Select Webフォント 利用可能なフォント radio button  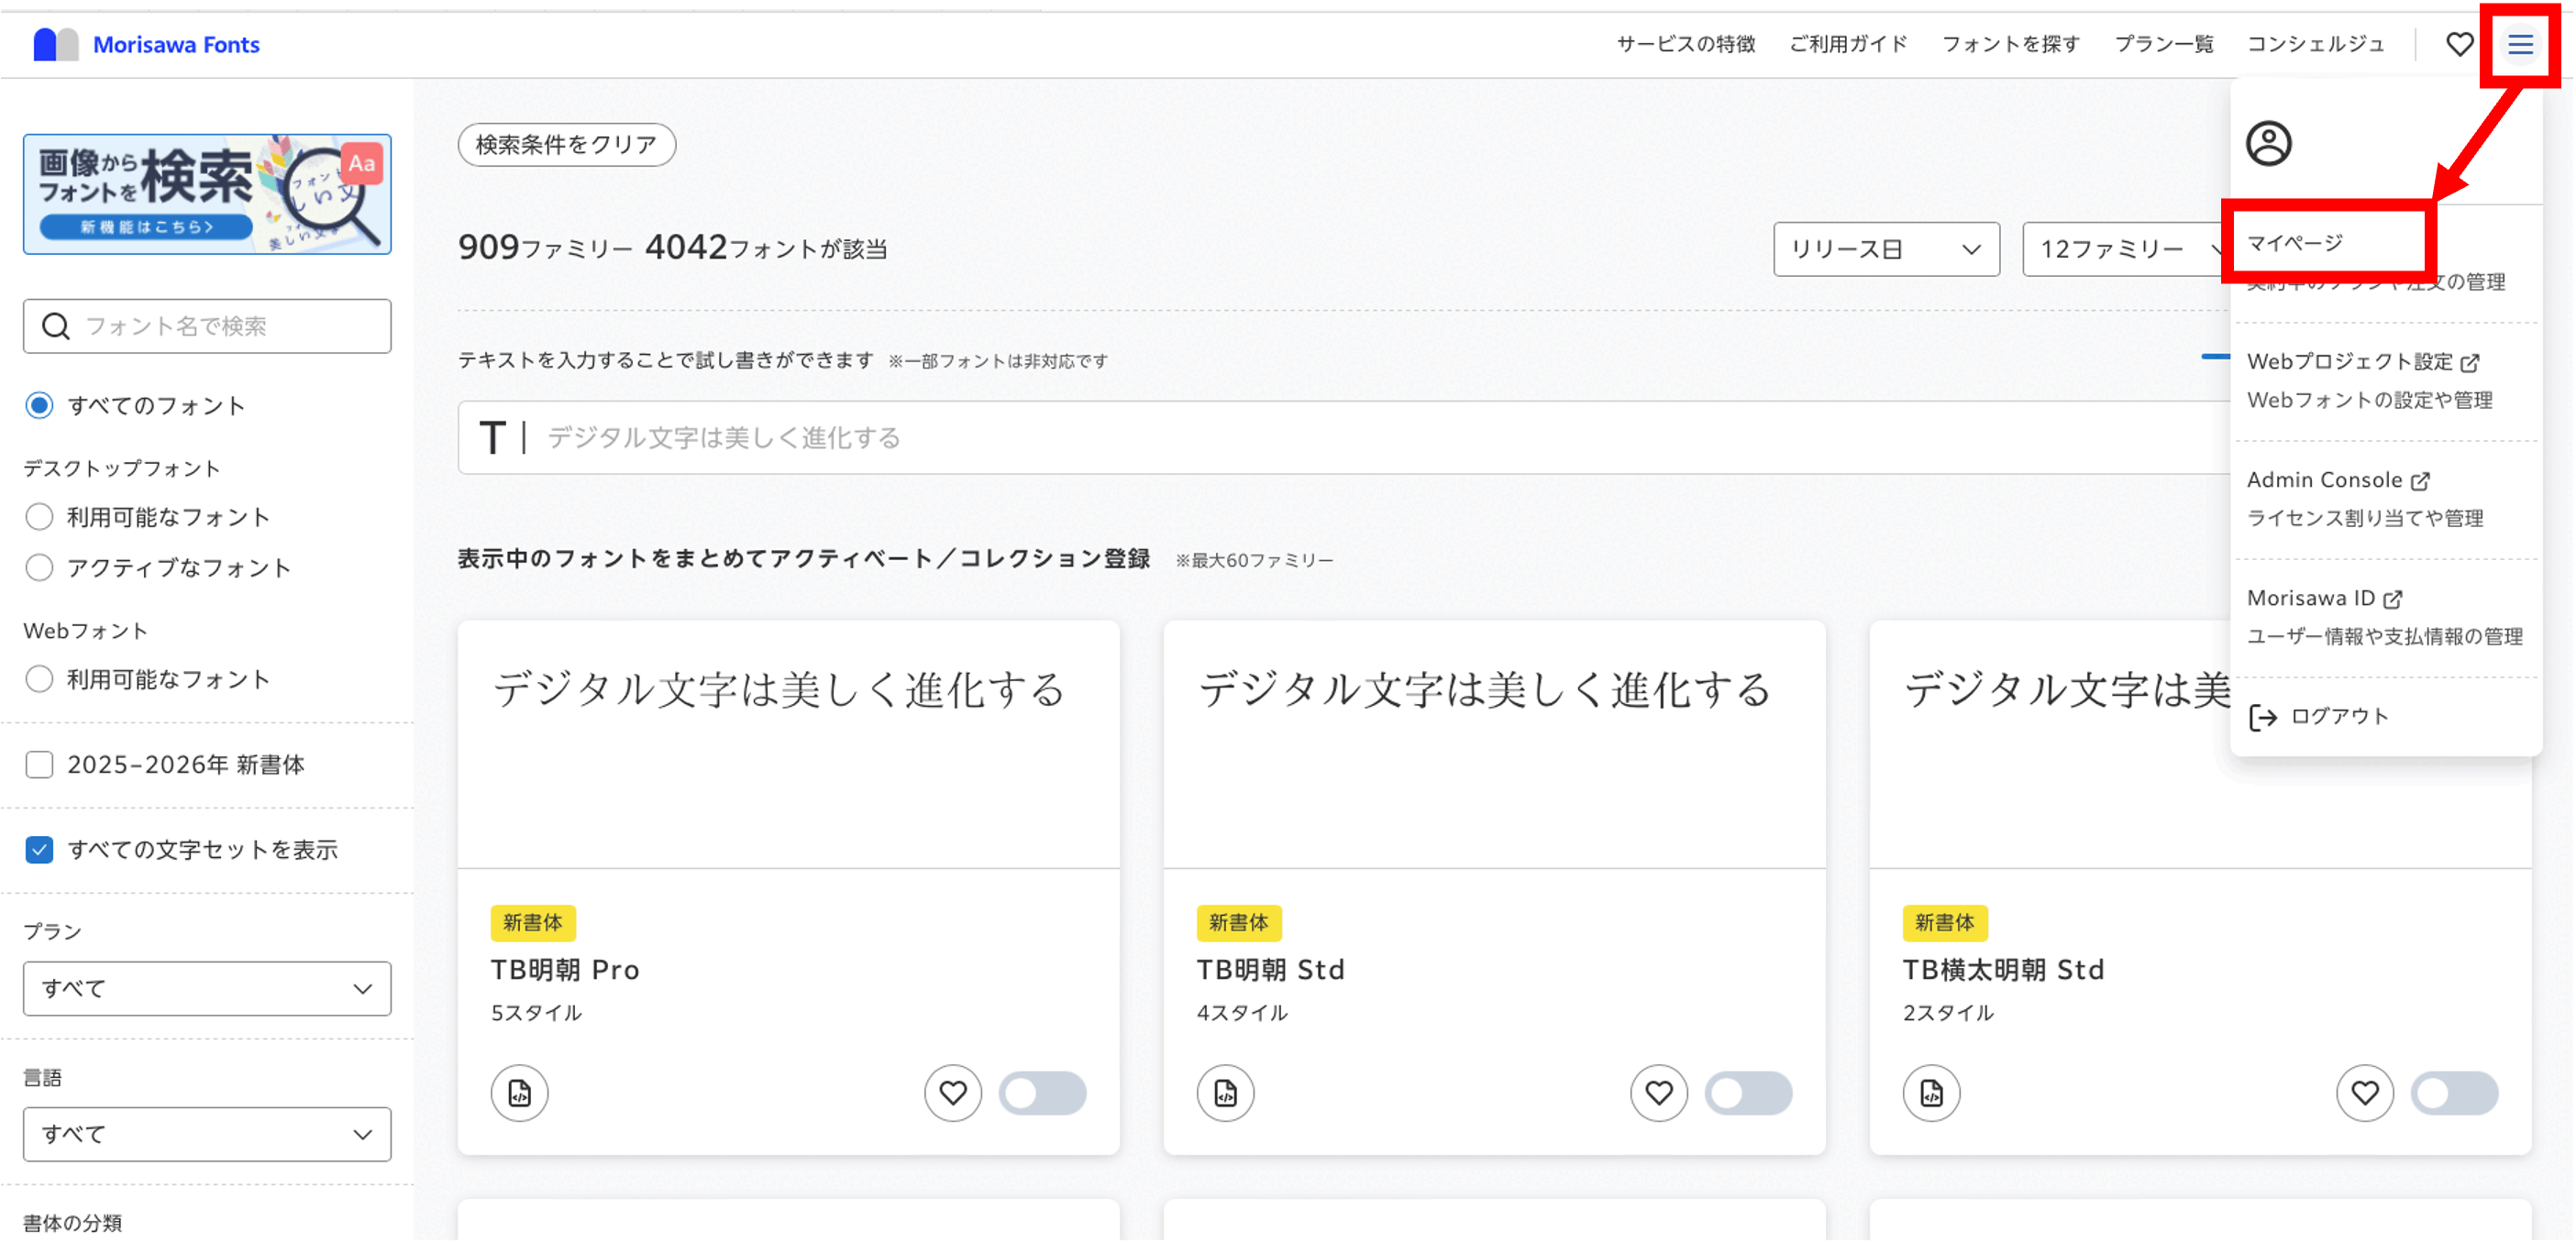[39, 679]
